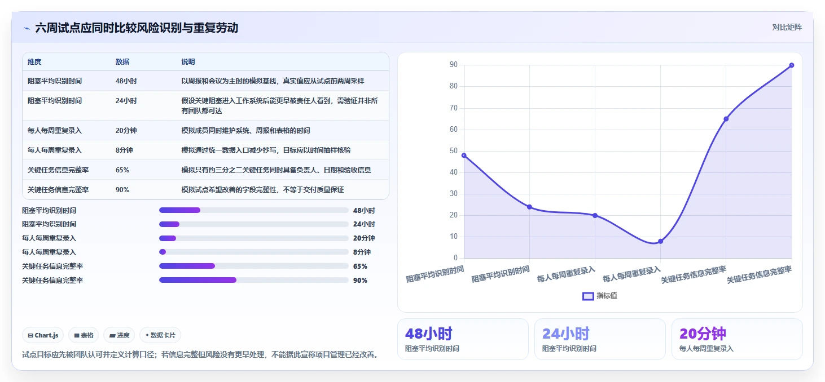This screenshot has width=825, height=382.
Task: Click the 对比矩阵 label in the header
Action: coord(787,27)
